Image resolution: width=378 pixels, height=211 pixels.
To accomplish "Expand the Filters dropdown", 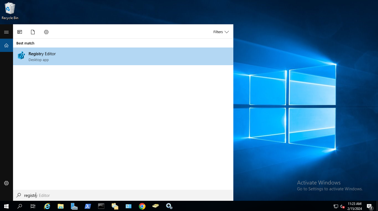I will point(221,32).
